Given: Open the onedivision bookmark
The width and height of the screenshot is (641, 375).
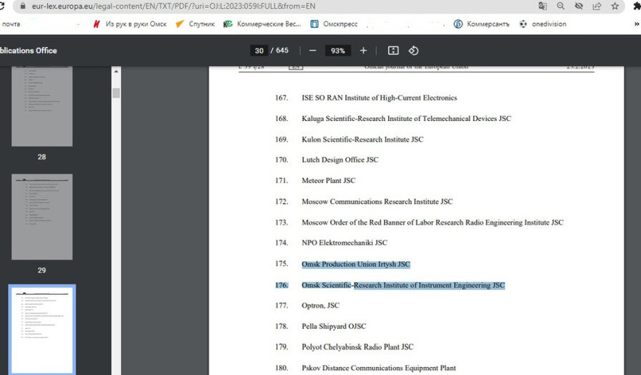Looking at the screenshot, I should pos(543,24).
